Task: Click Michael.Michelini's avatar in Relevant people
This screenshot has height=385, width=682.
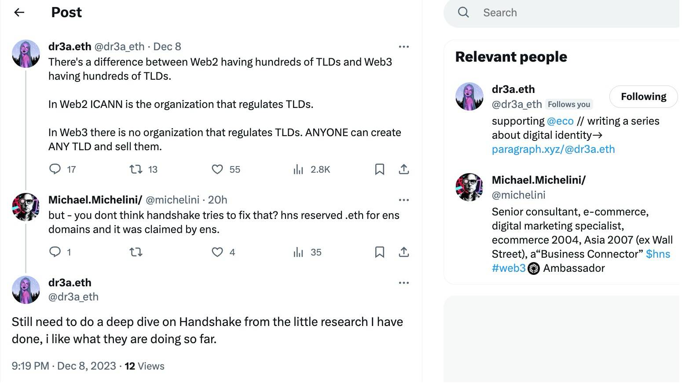Action: click(x=469, y=187)
